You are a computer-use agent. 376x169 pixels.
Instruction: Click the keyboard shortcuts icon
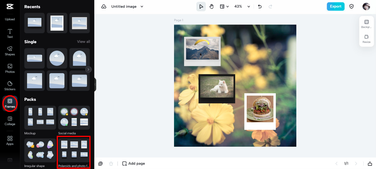10,160
